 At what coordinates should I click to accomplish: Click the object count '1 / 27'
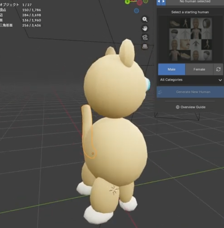tap(27, 5)
